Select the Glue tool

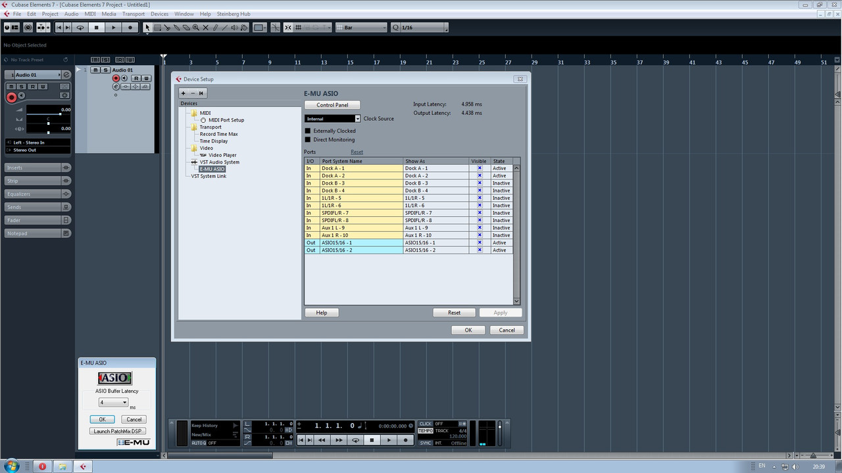pyautogui.click(x=176, y=28)
